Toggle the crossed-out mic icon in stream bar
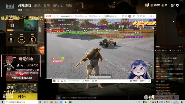 (69, 81)
